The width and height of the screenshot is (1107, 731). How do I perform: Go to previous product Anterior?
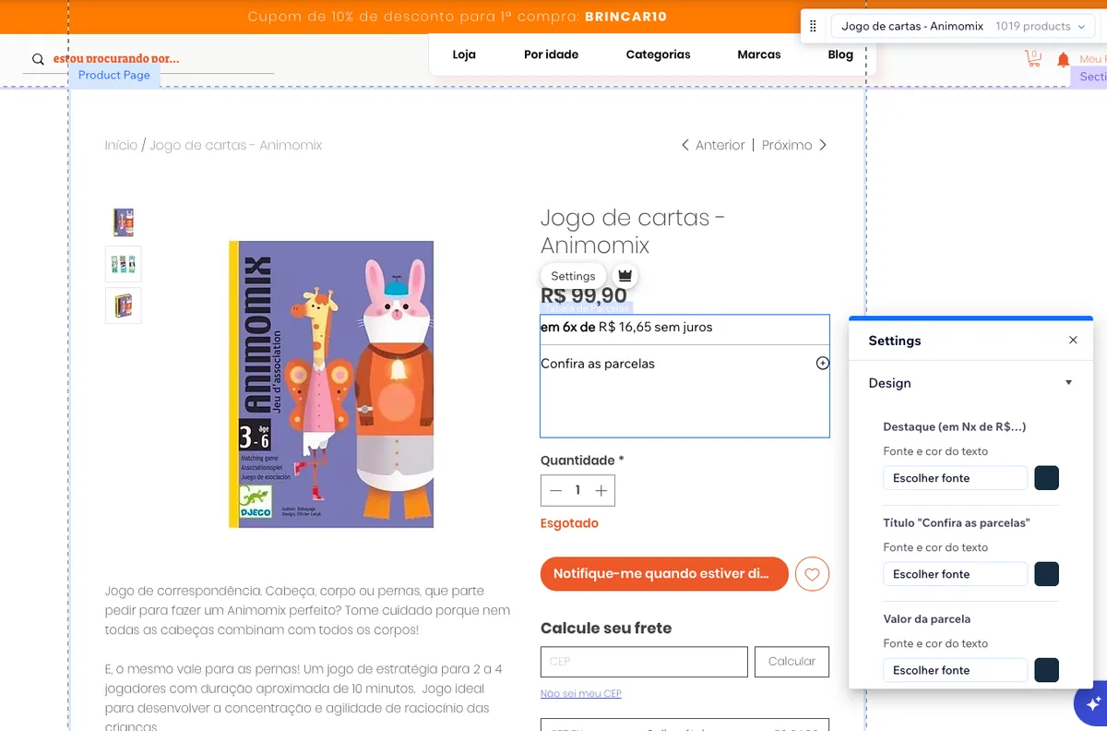(x=713, y=145)
